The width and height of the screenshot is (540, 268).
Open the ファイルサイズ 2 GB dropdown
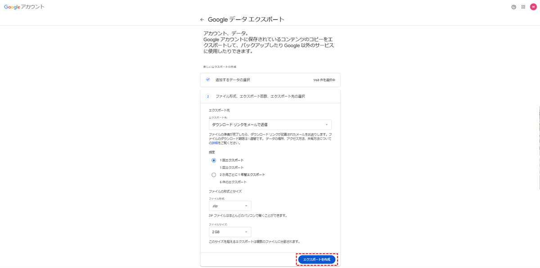[x=230, y=232]
